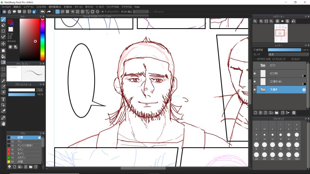This screenshot has width=310, height=174.
Task: Expand the セリフ folder layer
Action: click(263, 65)
